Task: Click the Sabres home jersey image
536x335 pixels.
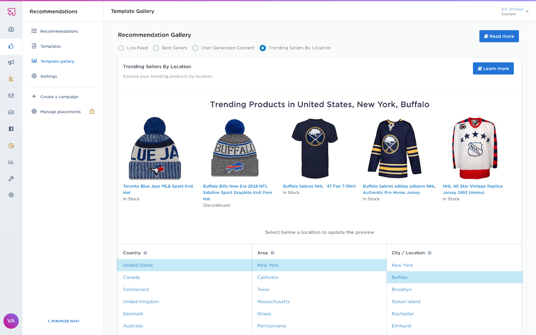Action: click(x=395, y=148)
